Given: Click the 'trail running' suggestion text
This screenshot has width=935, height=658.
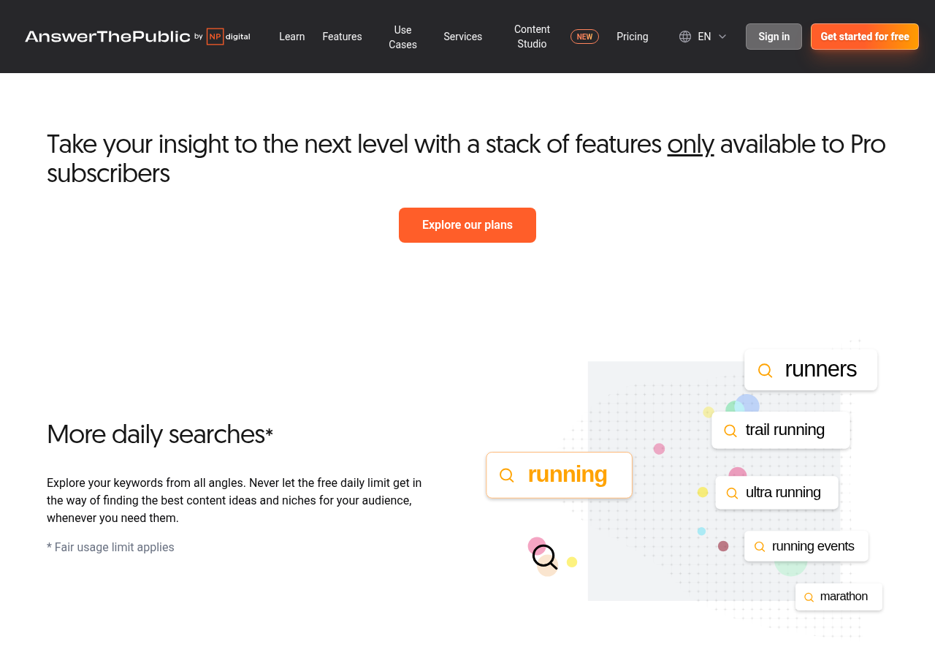Looking at the screenshot, I should tap(785, 430).
